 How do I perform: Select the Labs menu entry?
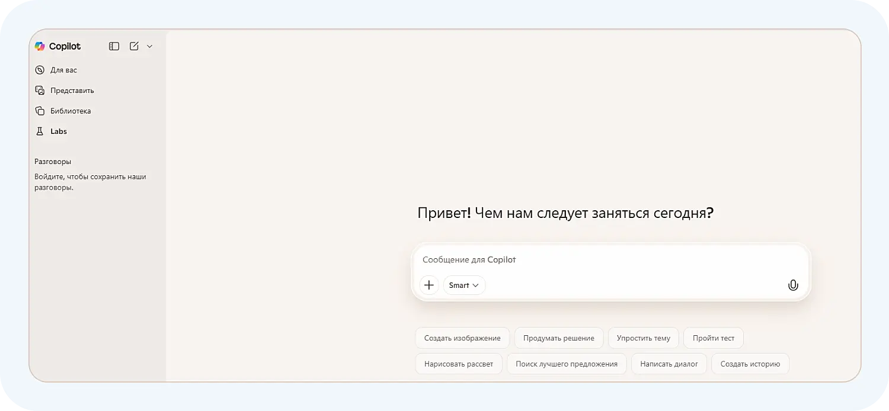coord(57,131)
